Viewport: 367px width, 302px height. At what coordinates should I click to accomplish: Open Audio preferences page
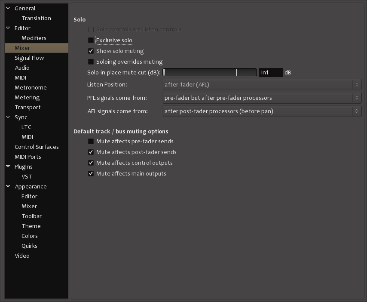pyautogui.click(x=22, y=68)
